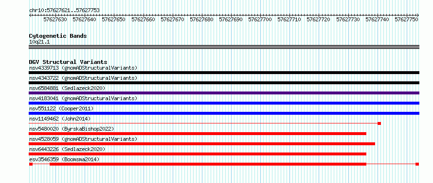Select the blue bar for nsv4183041
The height and width of the screenshot is (183, 433).
224,103
